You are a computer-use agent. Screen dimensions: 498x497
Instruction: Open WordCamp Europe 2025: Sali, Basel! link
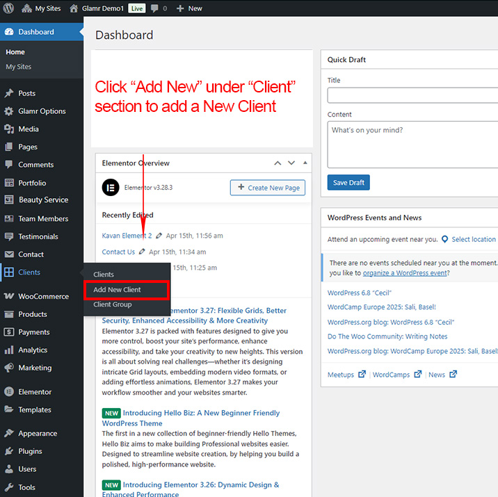(x=381, y=307)
